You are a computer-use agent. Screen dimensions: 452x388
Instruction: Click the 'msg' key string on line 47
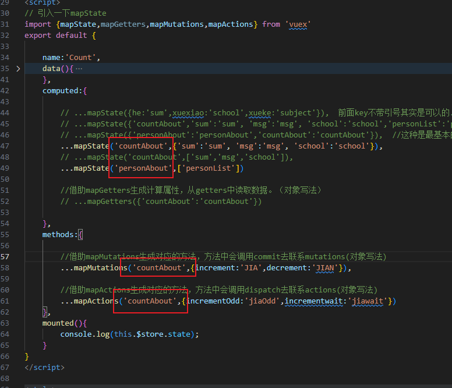pos(246,146)
